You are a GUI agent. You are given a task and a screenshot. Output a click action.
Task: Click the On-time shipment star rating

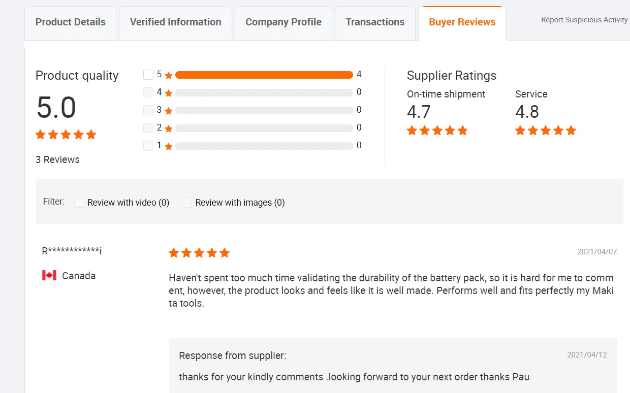pyautogui.click(x=437, y=131)
